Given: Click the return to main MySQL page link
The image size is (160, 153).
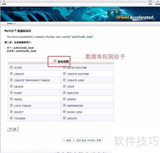Looking at the screenshot, I should tap(89, 140).
